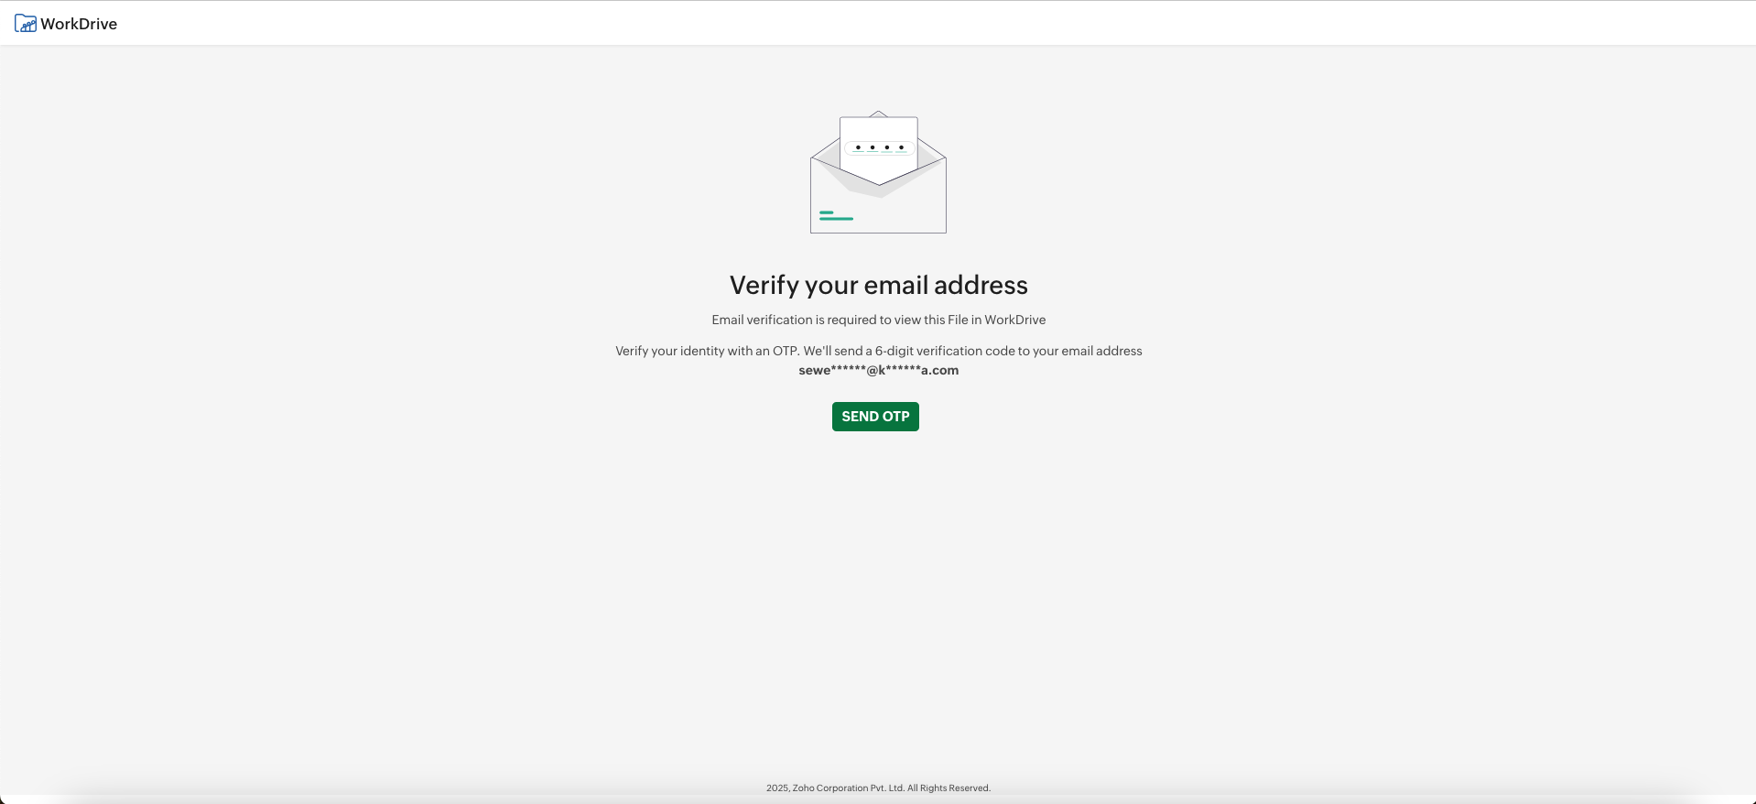Viewport: 1756px width, 804px height.
Task: Click the open envelope illustration
Action: coord(878,172)
